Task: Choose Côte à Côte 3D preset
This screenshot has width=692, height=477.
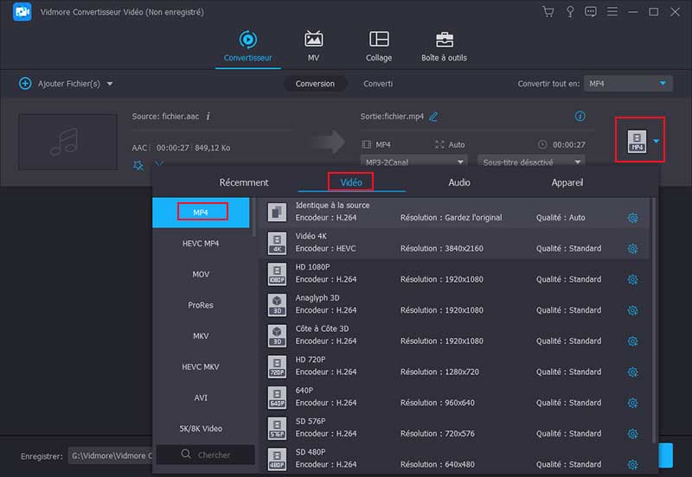Action: coord(453,335)
